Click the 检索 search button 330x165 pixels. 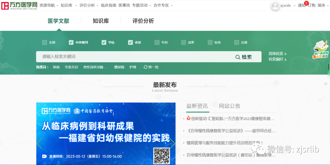[x=244, y=57]
